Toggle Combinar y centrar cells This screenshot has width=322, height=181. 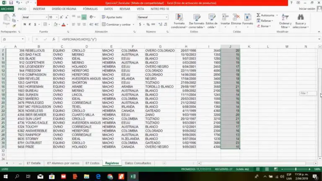click(x=116, y=24)
